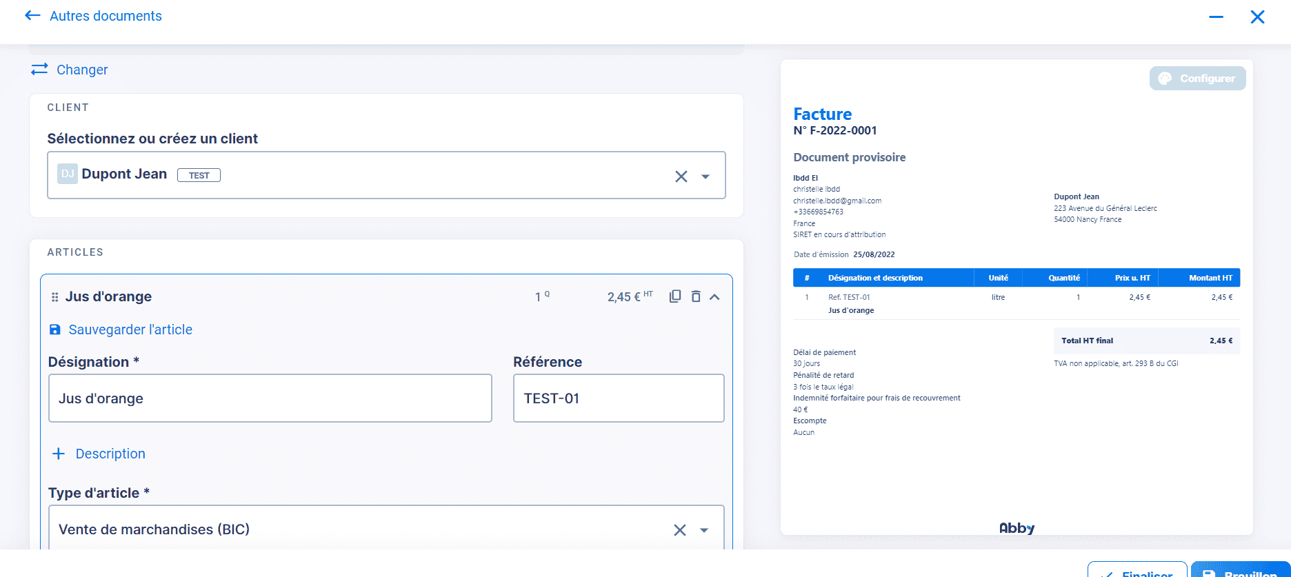1291x577 pixels.
Task: Click into the Référence field TEST-01
Action: tap(618, 398)
